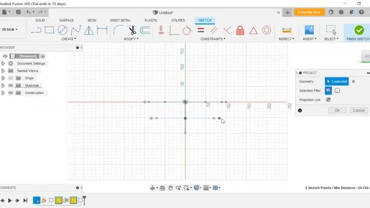Toggle Sketches folder visibility eye
This screenshot has height=208, width=370.
click(x=10, y=86)
